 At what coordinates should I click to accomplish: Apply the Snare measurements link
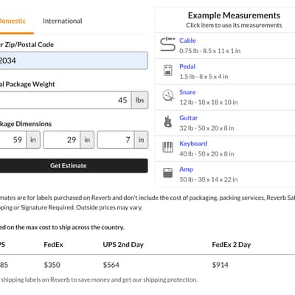click(x=187, y=92)
